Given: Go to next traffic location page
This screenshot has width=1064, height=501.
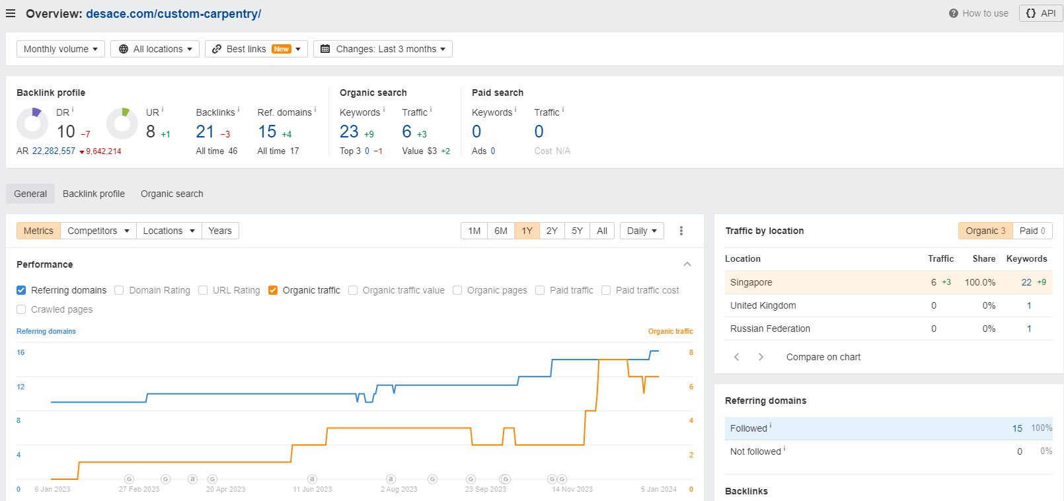Looking at the screenshot, I should (761, 357).
